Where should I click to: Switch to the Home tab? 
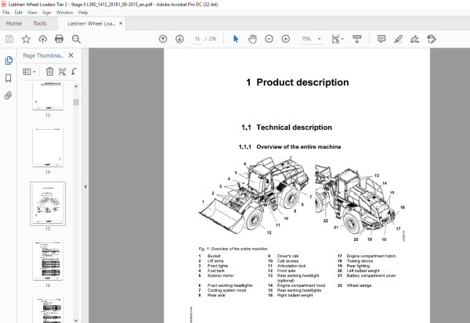[x=14, y=23]
